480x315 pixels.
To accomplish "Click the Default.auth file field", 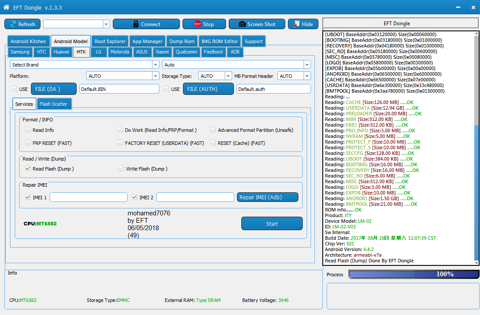I will click(x=274, y=89).
